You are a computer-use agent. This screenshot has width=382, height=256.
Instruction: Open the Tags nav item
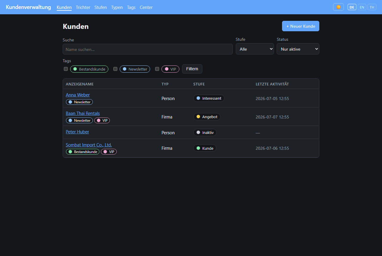coord(131,7)
